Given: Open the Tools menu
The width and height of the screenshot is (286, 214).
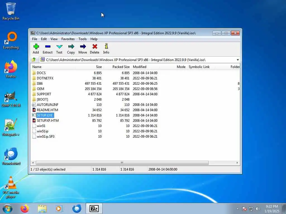Looking at the screenshot, I should pyautogui.click(x=83, y=39).
